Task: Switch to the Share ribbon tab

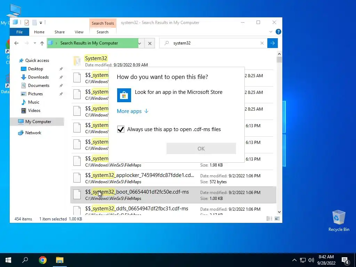Action: point(59,32)
